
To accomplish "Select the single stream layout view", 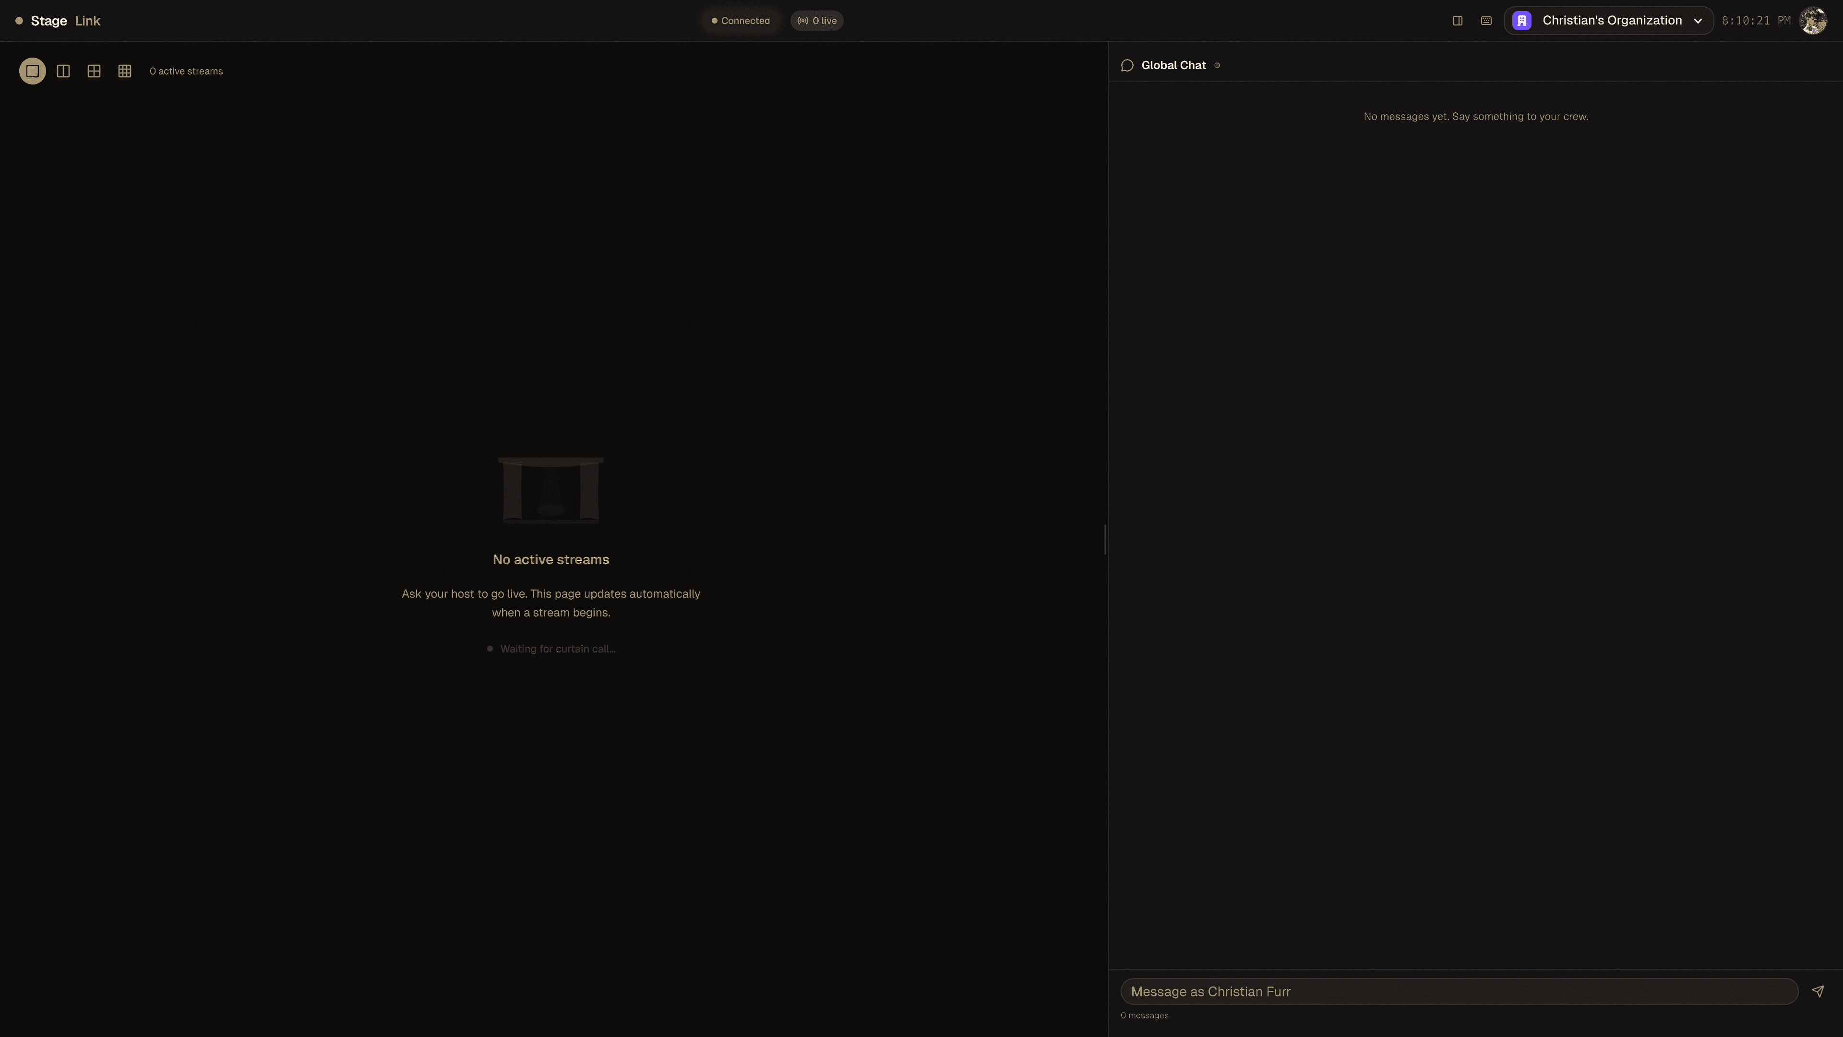I will click(32, 71).
